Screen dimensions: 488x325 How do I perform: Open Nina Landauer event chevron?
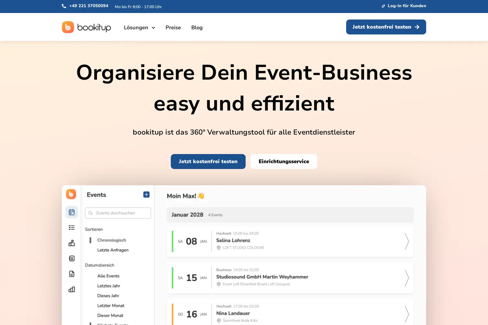[x=407, y=314]
